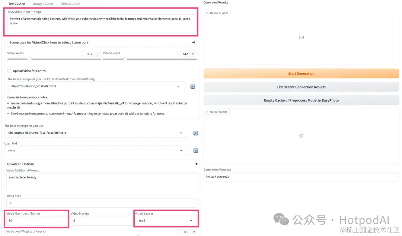402x236 pixels.
Task: Click the Generated Results heading
Action: pos(216,2)
